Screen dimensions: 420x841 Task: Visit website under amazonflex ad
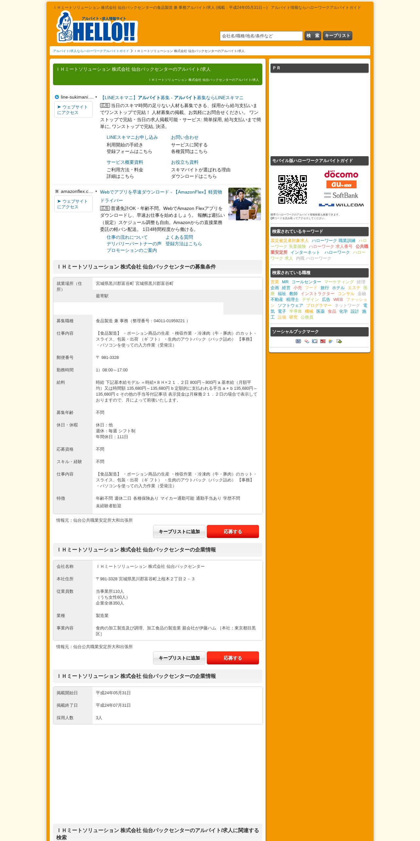pos(73,204)
